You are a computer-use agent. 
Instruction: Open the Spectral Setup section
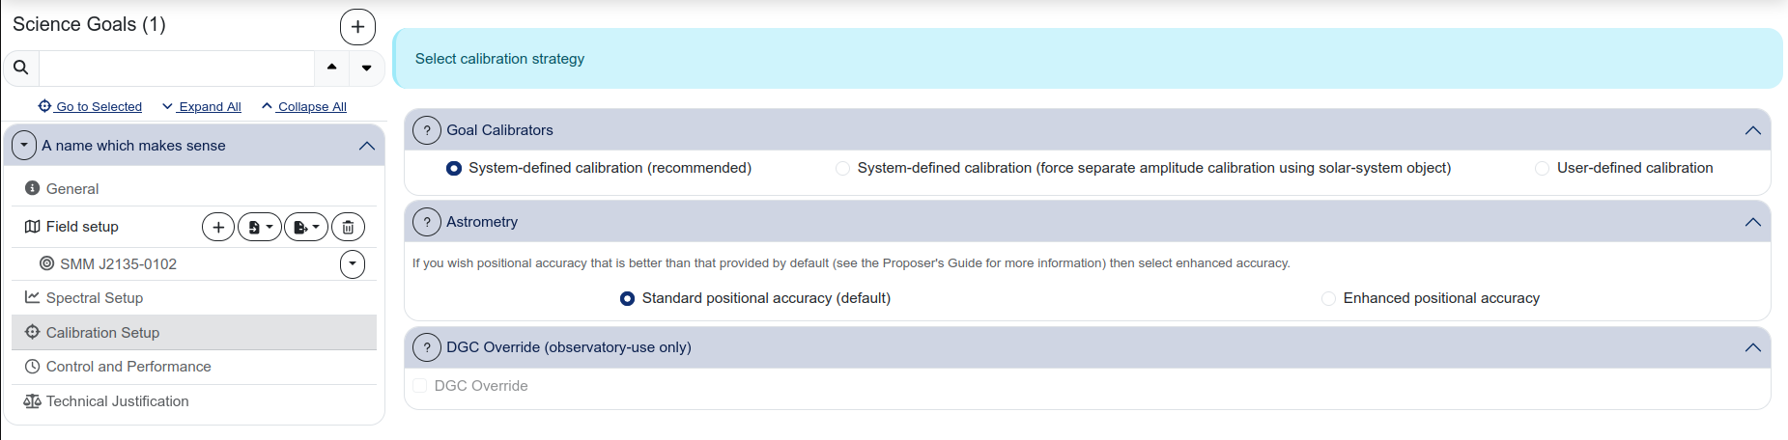[95, 298]
